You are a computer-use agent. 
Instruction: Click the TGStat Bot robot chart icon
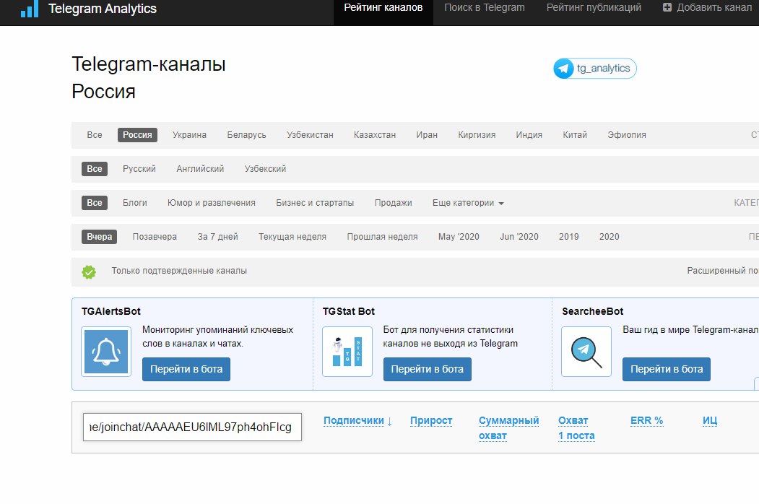[x=347, y=352]
